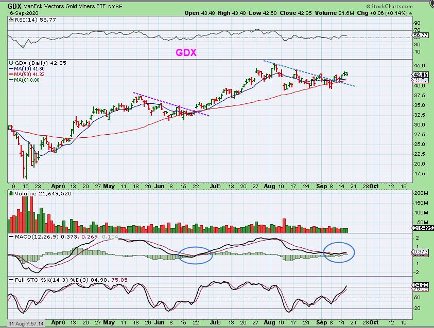Click the MA(50) 41.32 legend text
This screenshot has height=328, width=434.
(x=29, y=75)
